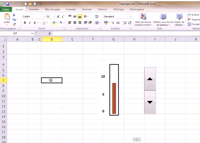
Task: Open the Formules ribbon tab
Action: point(71,9)
